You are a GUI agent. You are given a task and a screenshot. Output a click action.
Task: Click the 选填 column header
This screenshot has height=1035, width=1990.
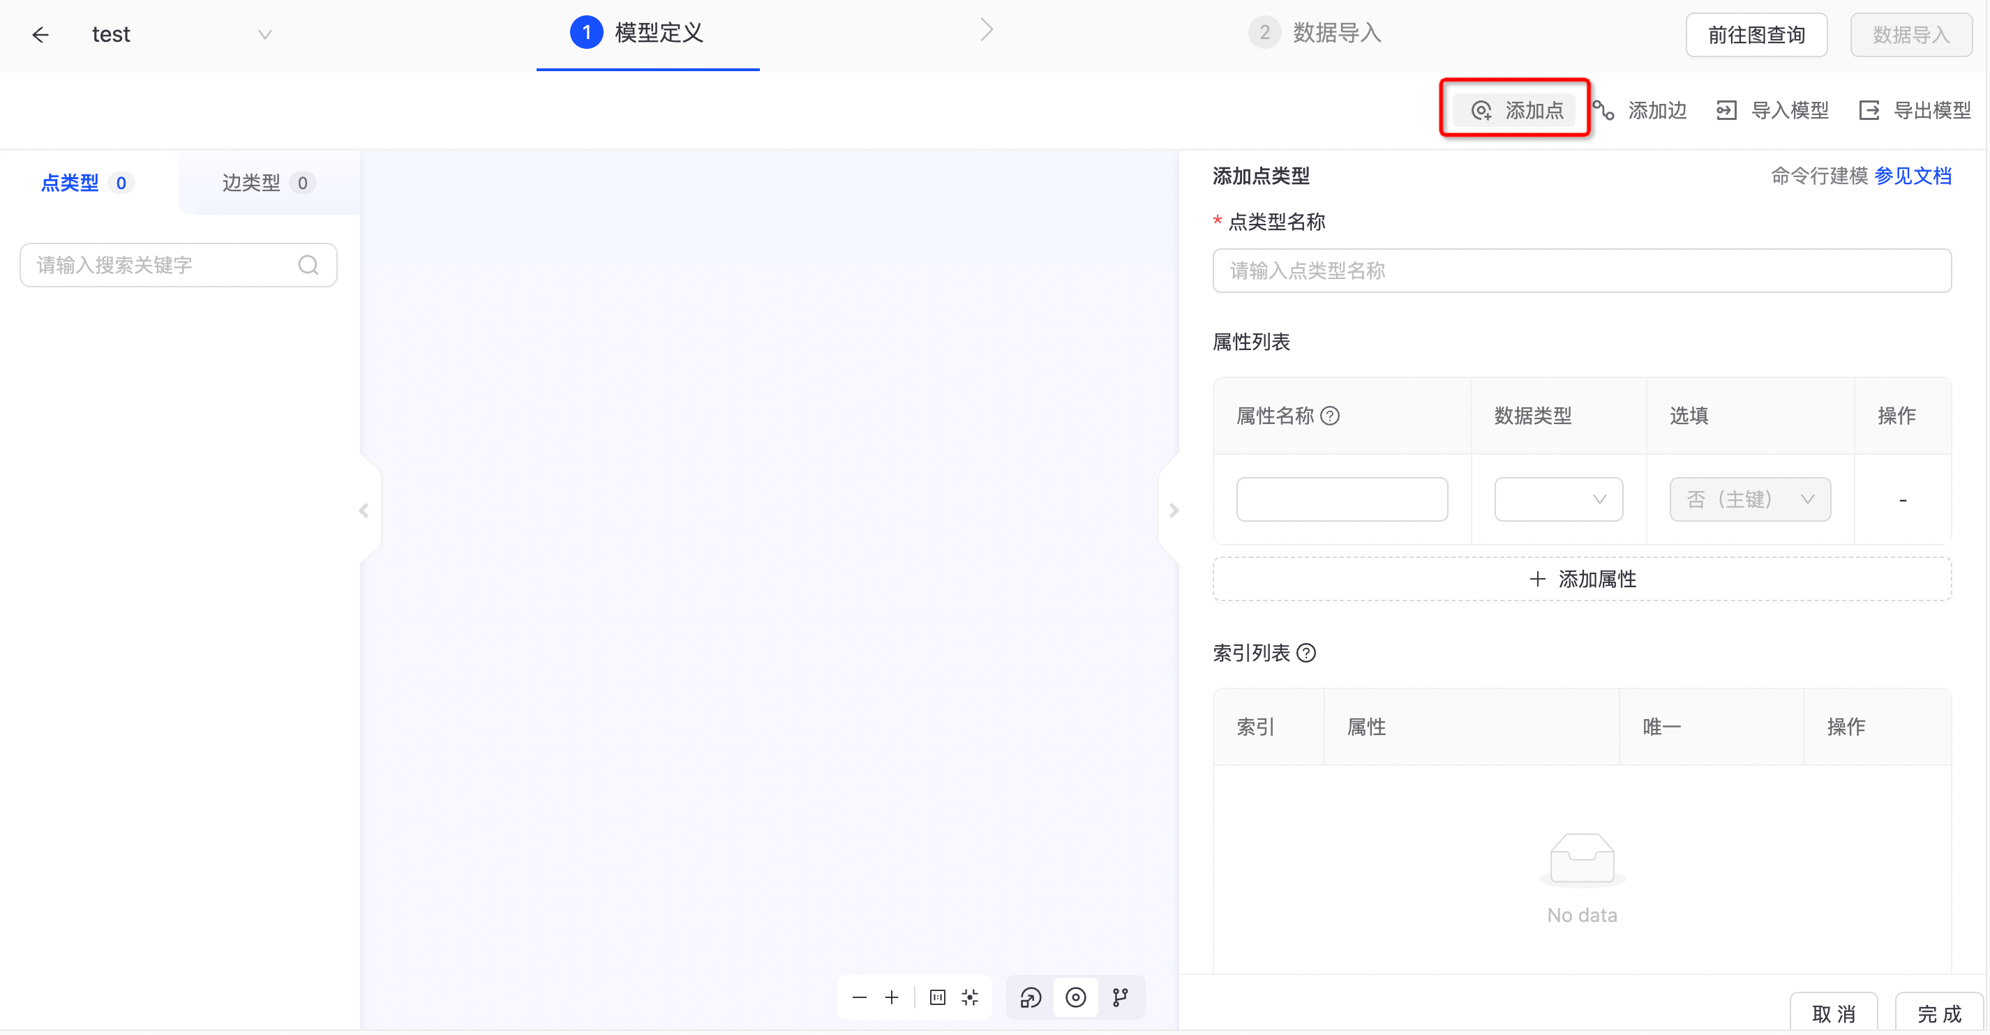click(x=1689, y=416)
